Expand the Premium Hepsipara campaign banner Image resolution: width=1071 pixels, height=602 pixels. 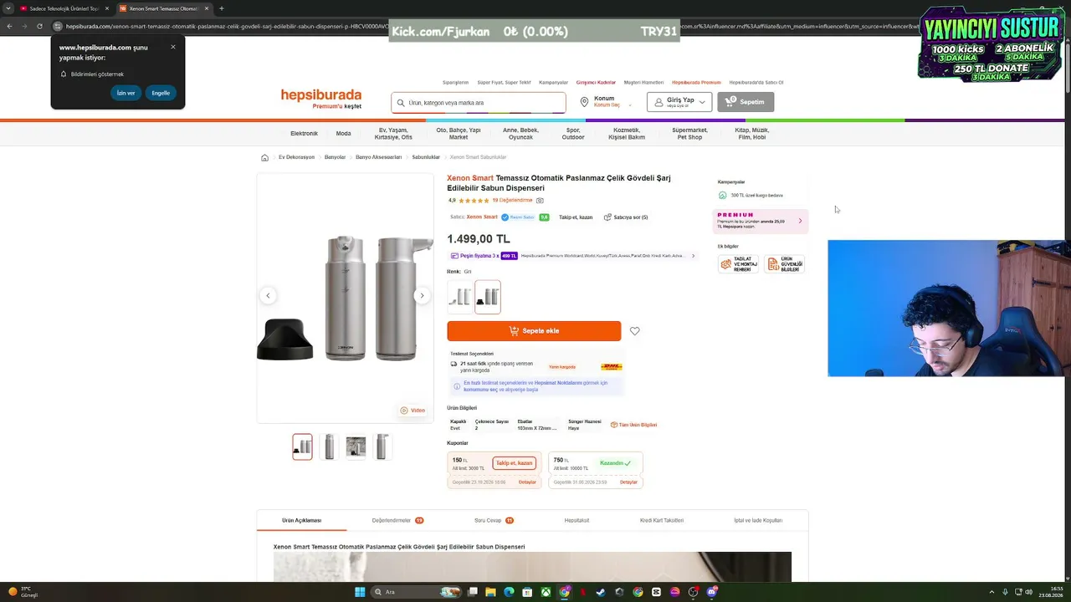click(761, 221)
